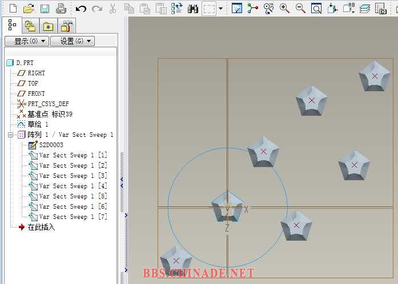Click the selection box filter icon

tap(209, 9)
